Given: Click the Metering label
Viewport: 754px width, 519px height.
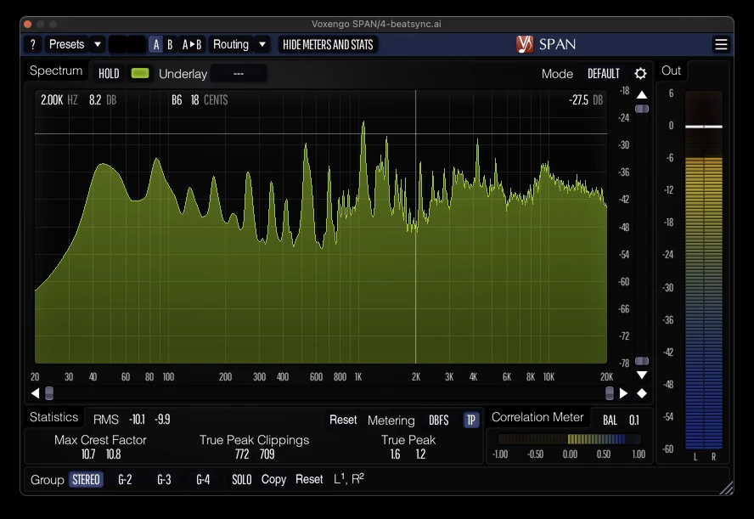Looking at the screenshot, I should (391, 420).
